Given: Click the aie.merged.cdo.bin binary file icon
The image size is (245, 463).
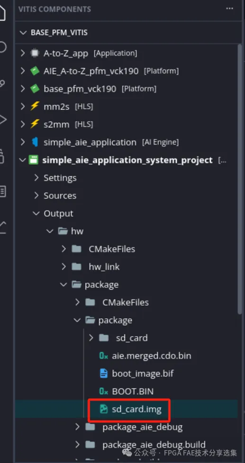Looking at the screenshot, I should (x=103, y=356).
